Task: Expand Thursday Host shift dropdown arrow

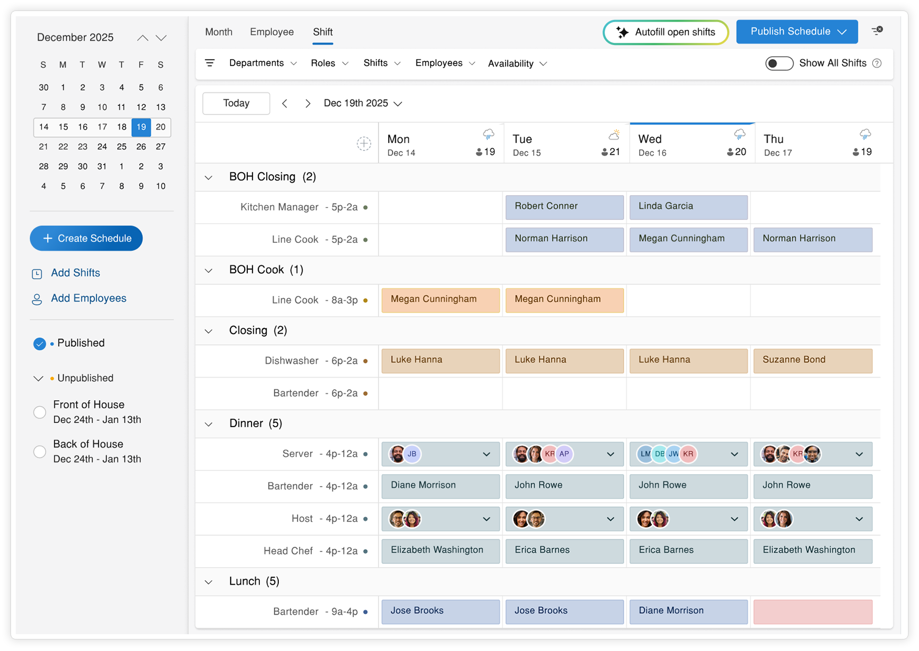Action: tap(859, 519)
